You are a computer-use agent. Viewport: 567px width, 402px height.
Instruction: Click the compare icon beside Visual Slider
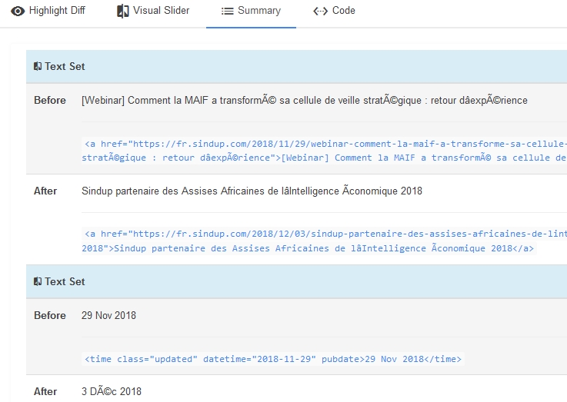(x=122, y=12)
